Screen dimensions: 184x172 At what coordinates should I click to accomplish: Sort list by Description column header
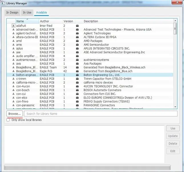(128, 21)
